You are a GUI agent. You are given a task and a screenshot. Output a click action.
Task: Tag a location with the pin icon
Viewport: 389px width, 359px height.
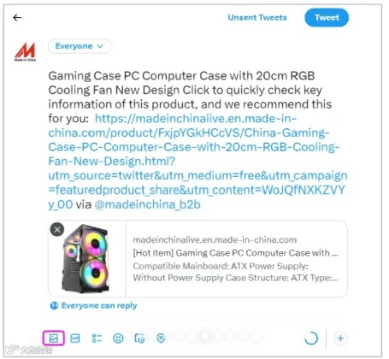pyautogui.click(x=161, y=338)
